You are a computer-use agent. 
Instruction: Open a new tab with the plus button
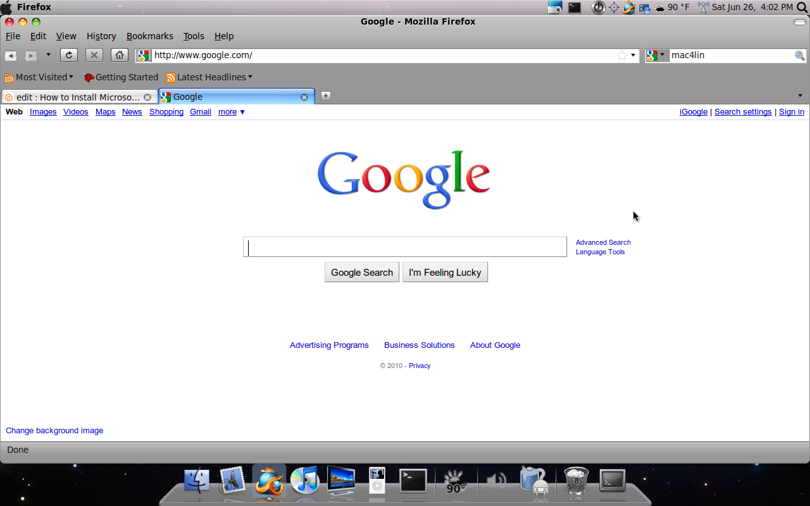[325, 96]
